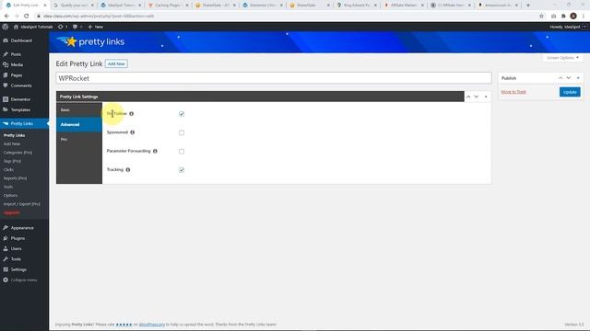Click the Update button

tap(570, 92)
